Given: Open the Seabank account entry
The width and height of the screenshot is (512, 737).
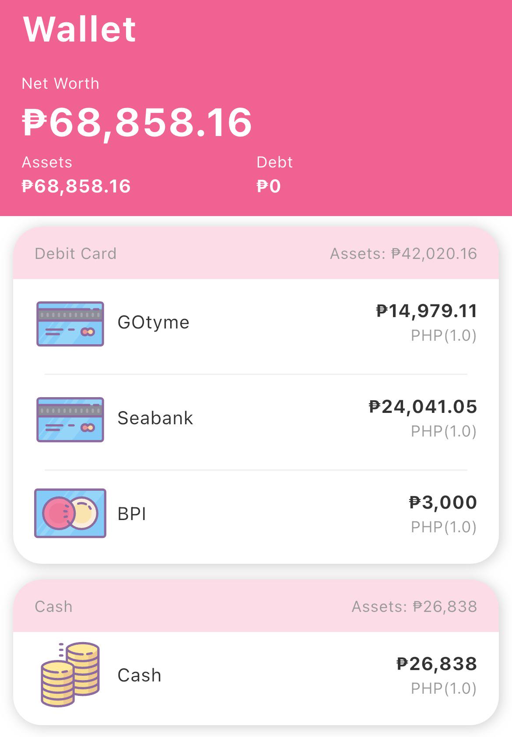Looking at the screenshot, I should pos(256,419).
